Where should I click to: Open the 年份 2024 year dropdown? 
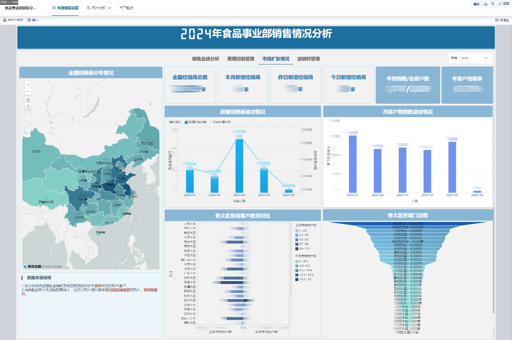pyautogui.click(x=475, y=58)
